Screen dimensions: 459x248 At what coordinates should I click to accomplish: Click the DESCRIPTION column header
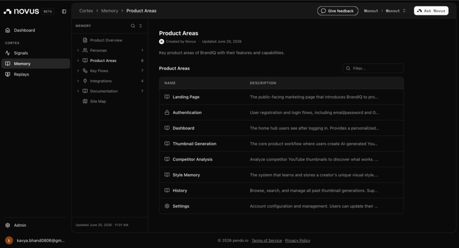[x=263, y=83]
